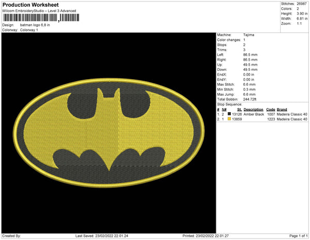310x240 pixels.
Task: Click the barcode under the header
Action: click(41, 18)
